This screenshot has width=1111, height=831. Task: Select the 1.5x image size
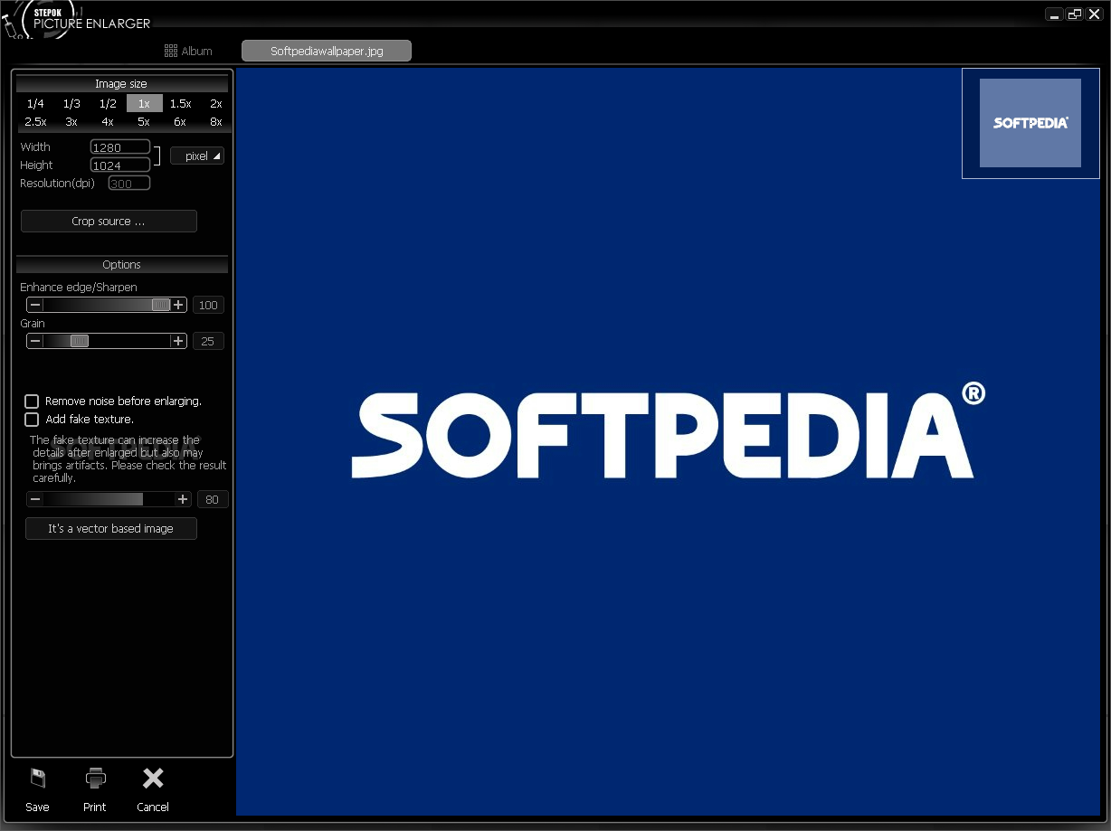(x=180, y=104)
